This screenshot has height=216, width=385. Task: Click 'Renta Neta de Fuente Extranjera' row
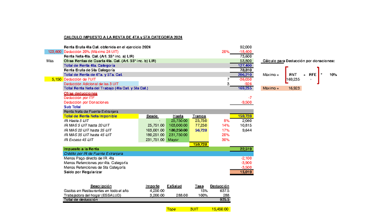click(x=158, y=112)
